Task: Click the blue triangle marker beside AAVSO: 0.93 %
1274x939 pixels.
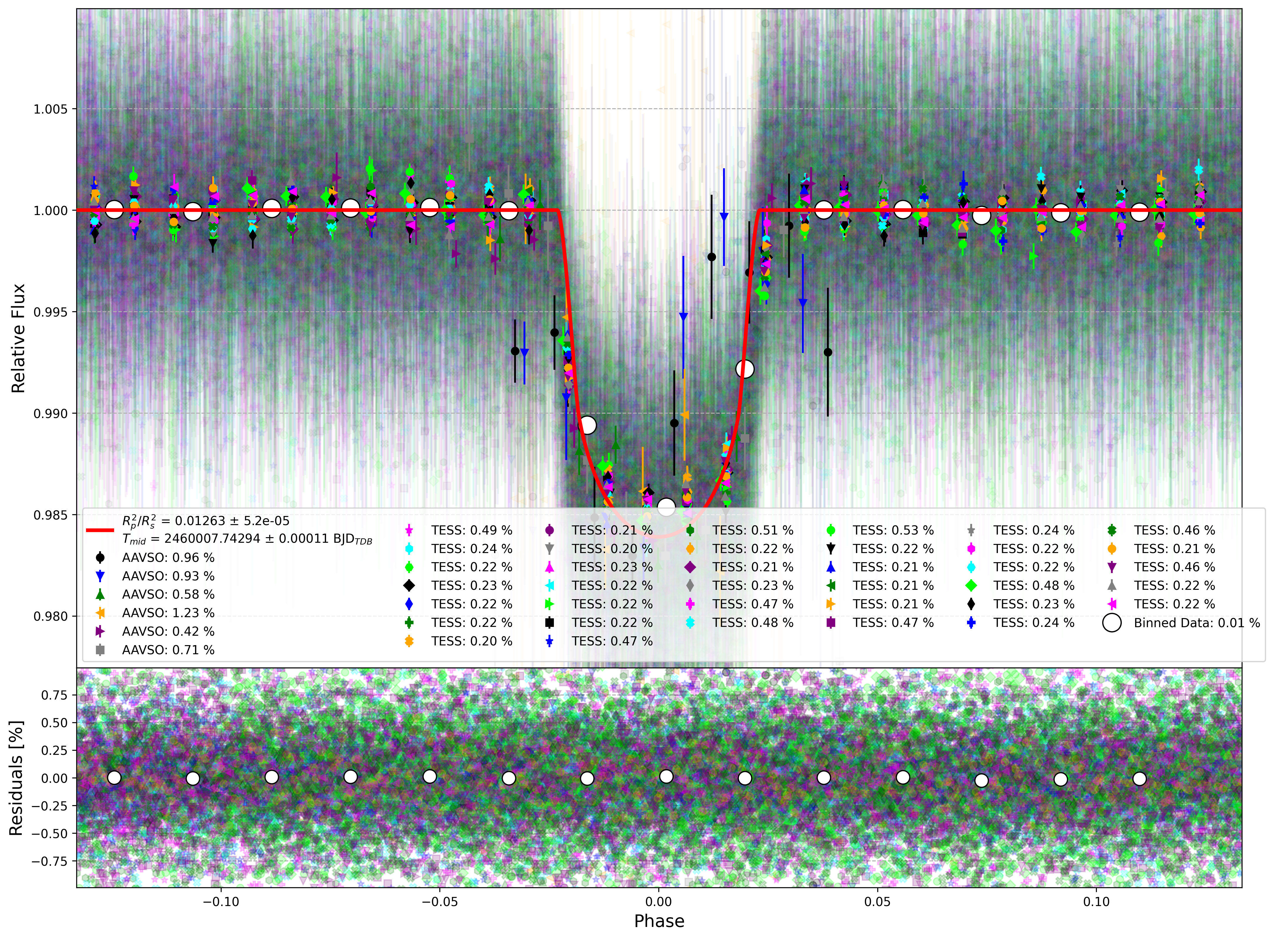Action: pyautogui.click(x=100, y=576)
